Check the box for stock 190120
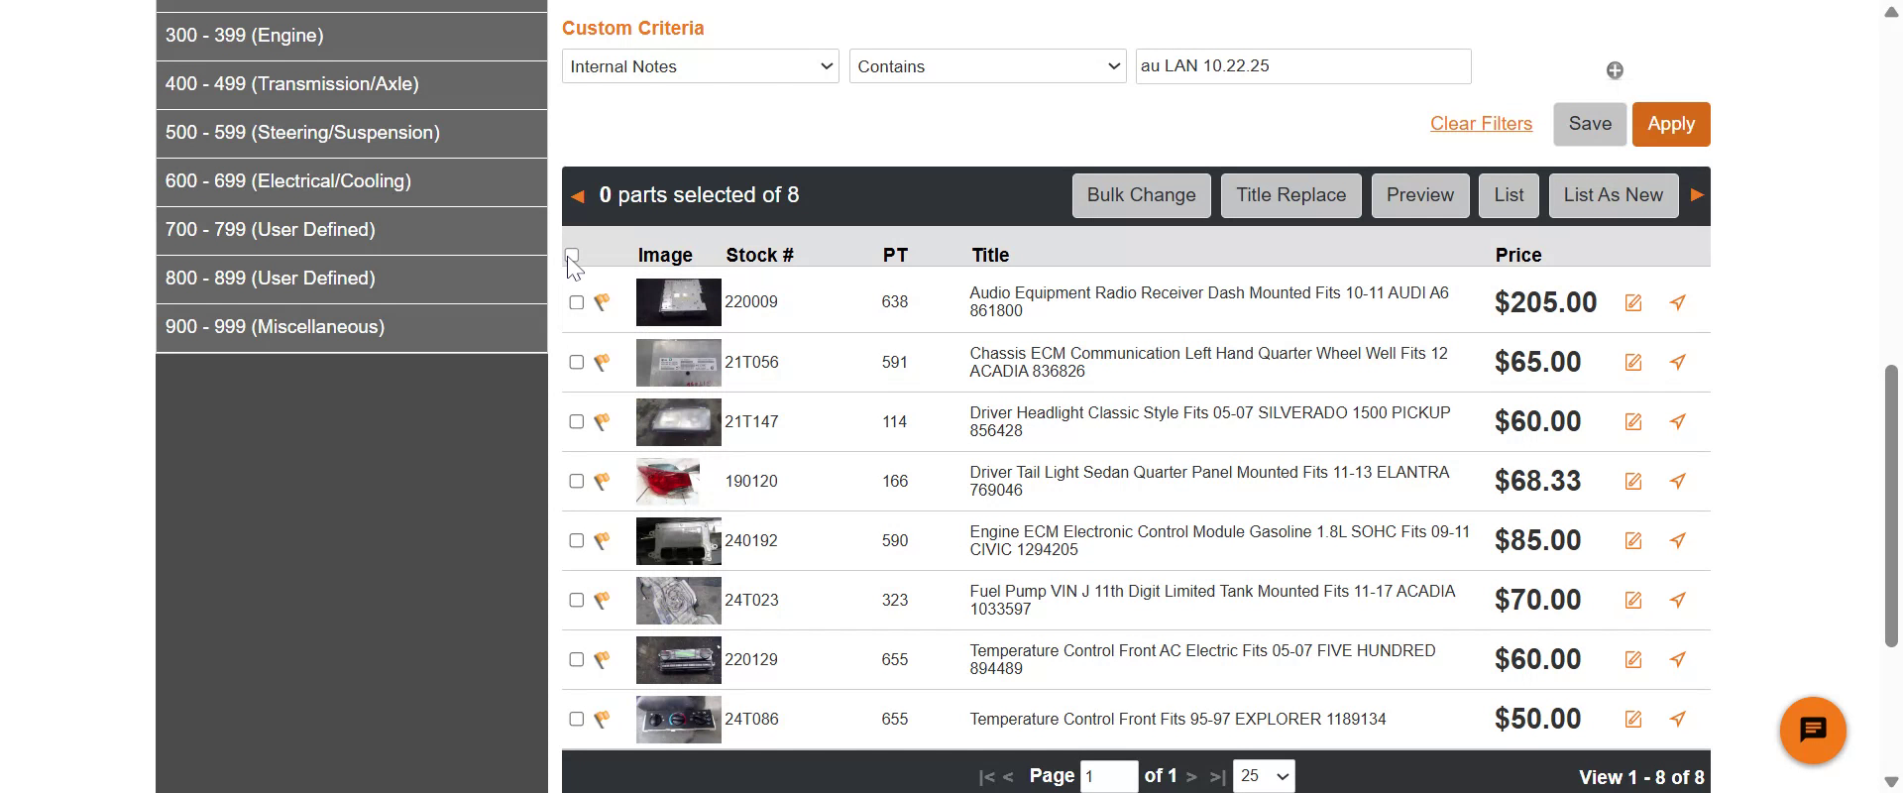This screenshot has height=793, width=1903. point(577,481)
